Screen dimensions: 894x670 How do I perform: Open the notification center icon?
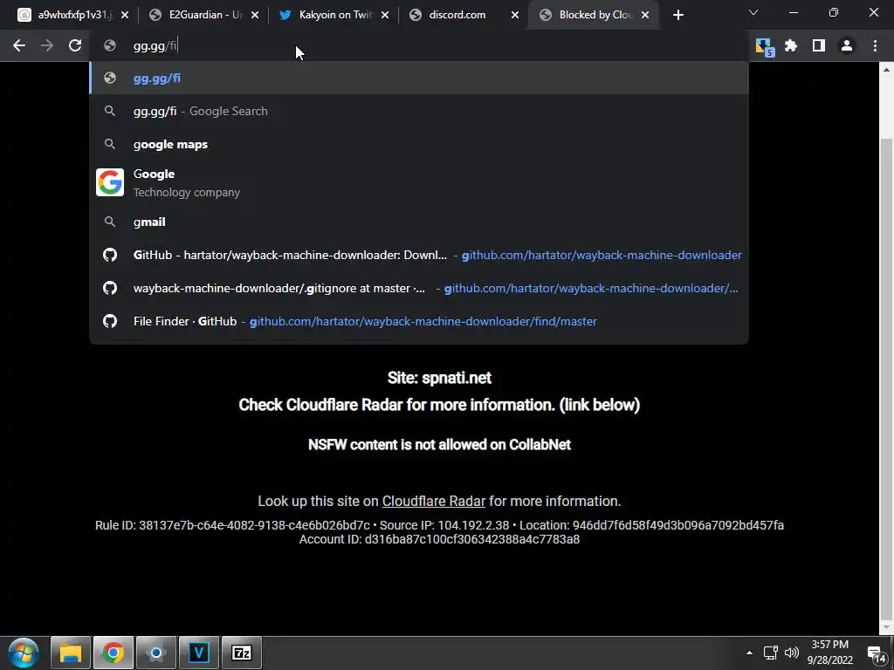877,654
